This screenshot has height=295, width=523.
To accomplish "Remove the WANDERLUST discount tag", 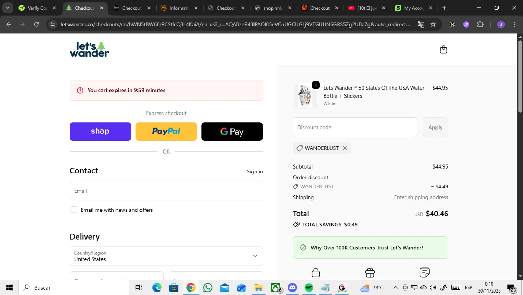I will tap(345, 148).
